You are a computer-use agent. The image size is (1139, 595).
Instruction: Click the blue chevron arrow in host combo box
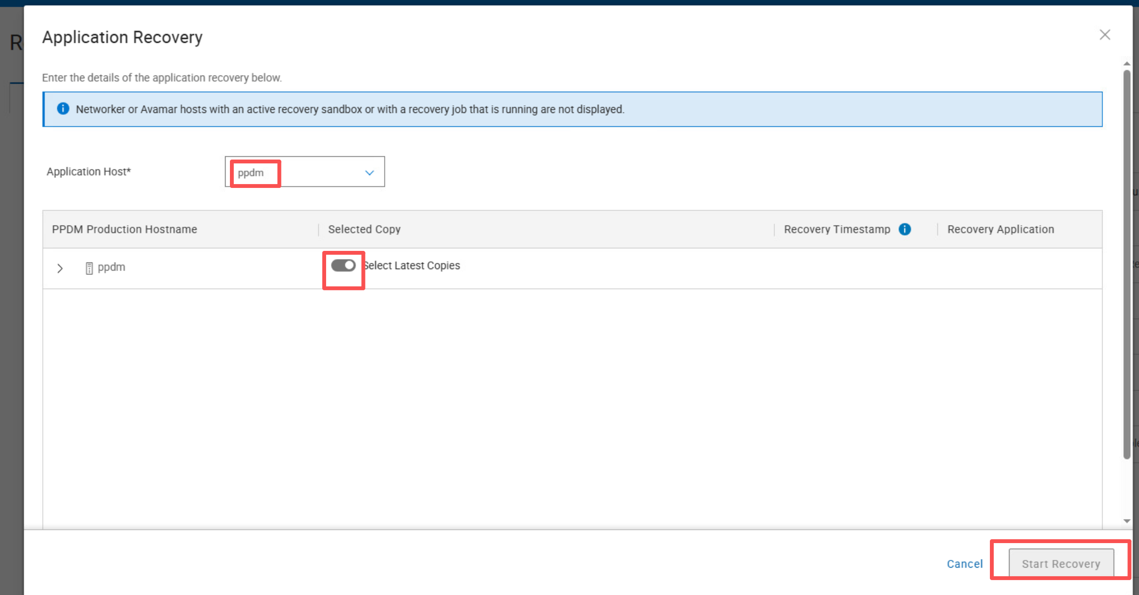[369, 173]
